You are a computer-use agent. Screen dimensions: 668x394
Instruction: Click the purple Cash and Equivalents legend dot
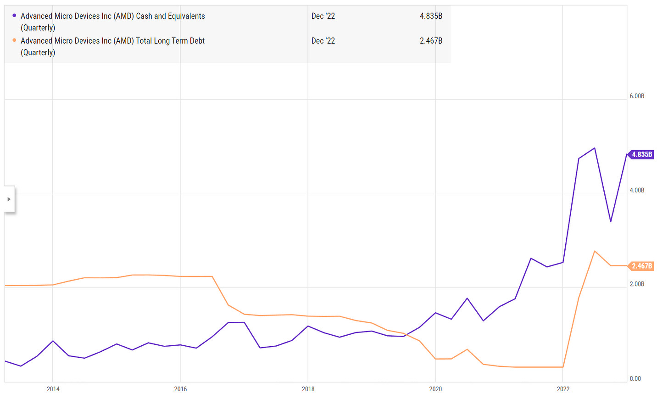tap(14, 16)
